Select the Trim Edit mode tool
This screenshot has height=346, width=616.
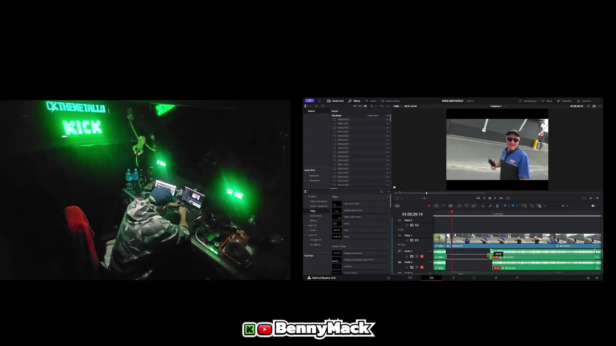[436, 206]
